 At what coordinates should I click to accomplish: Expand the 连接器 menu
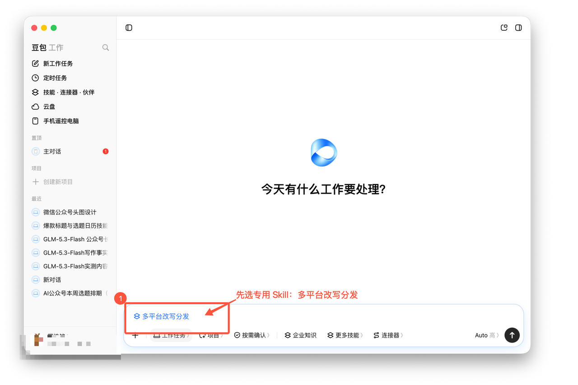388,335
